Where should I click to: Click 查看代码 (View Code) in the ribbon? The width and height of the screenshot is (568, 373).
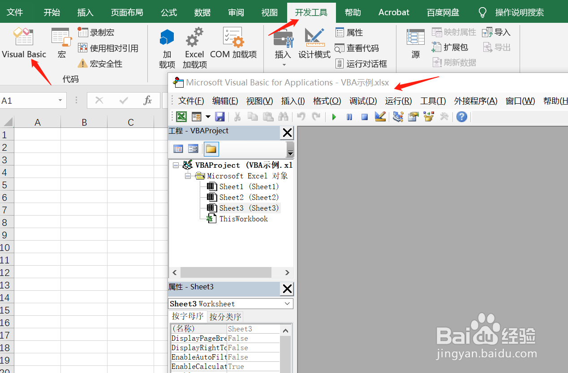(357, 48)
